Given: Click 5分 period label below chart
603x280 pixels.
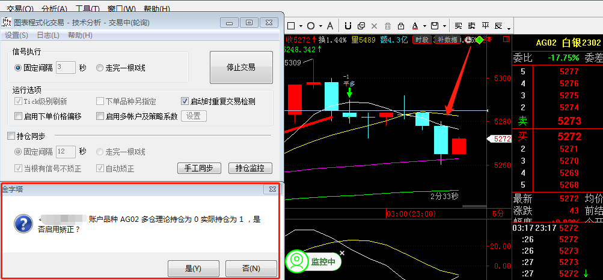Looking at the screenshot, I should [x=497, y=213].
